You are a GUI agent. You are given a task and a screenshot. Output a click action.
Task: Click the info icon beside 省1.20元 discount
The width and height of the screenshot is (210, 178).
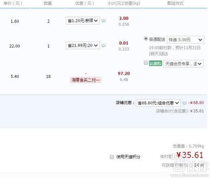104,21
